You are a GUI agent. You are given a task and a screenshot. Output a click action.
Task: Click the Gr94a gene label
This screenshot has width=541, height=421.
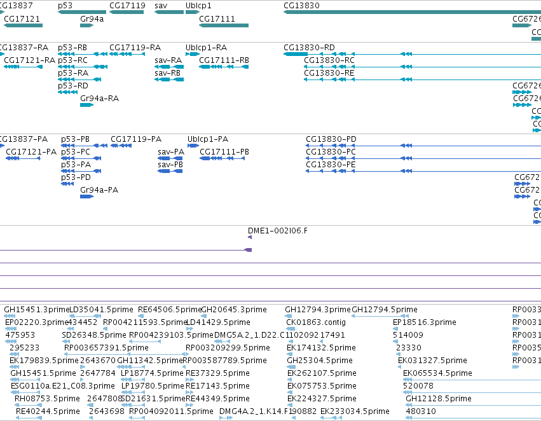[x=92, y=18]
